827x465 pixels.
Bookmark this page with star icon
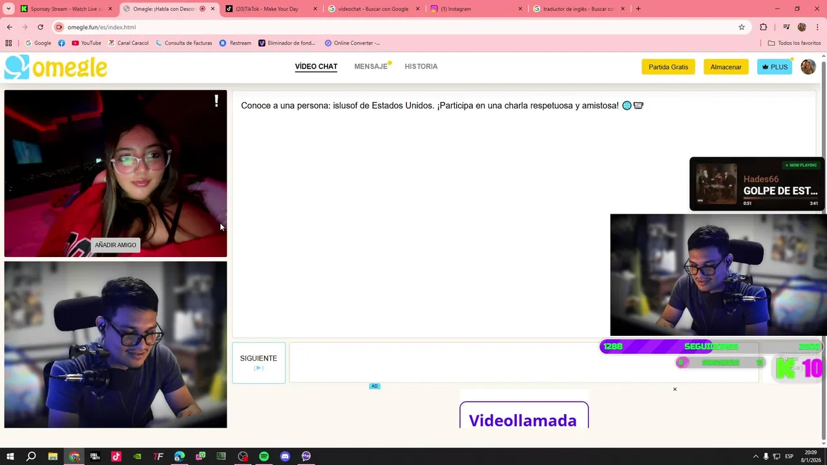click(x=742, y=27)
